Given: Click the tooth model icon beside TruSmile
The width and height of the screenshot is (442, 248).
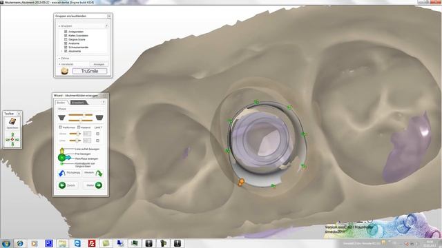Looking at the screenshot, I should pos(65,71).
